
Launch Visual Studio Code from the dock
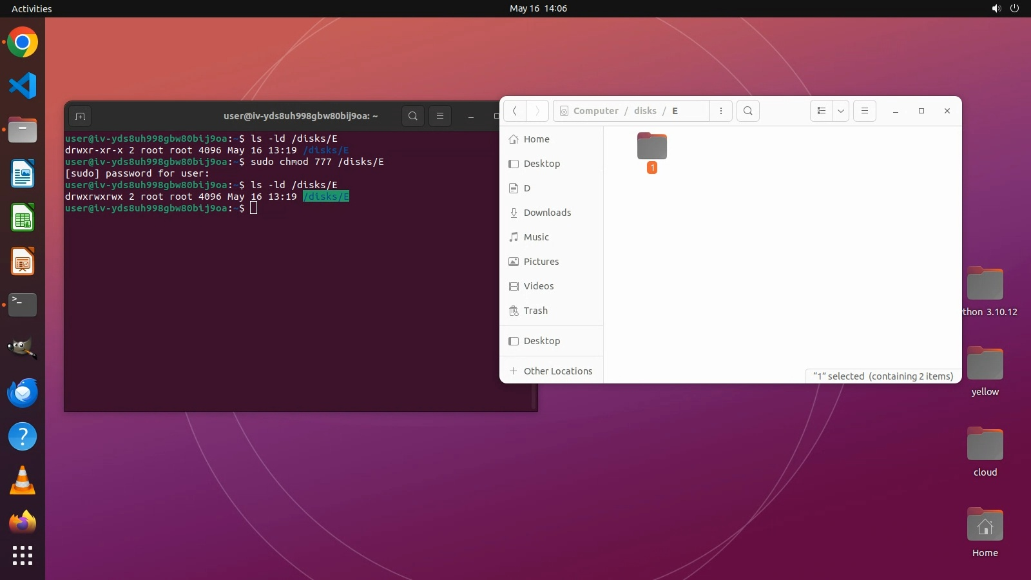coord(23,86)
